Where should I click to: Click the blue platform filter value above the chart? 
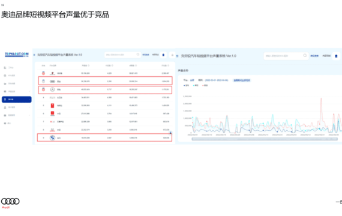(x=192, y=80)
